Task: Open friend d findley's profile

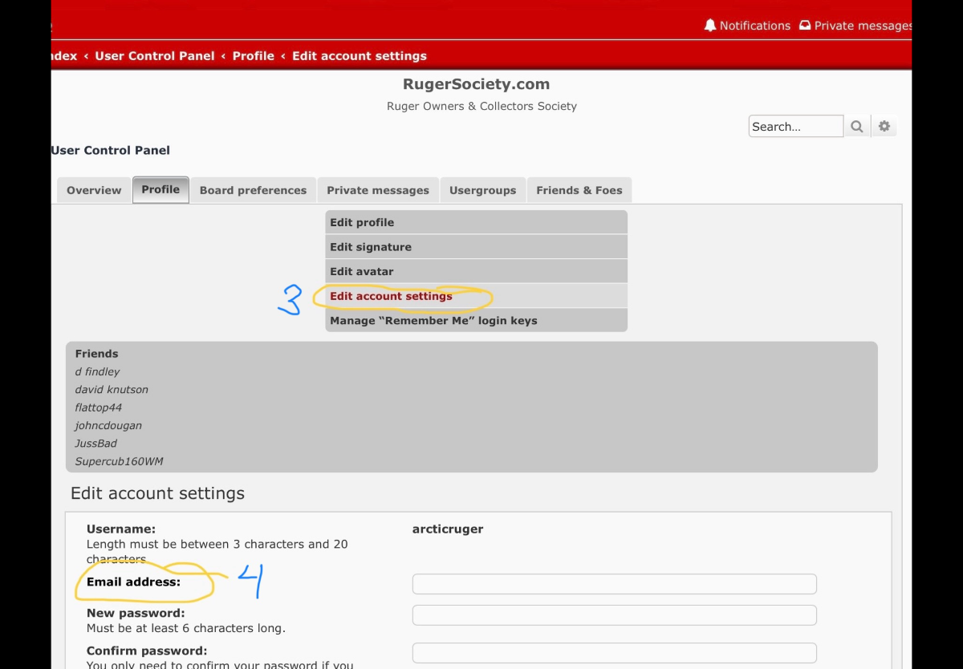Action: [97, 371]
